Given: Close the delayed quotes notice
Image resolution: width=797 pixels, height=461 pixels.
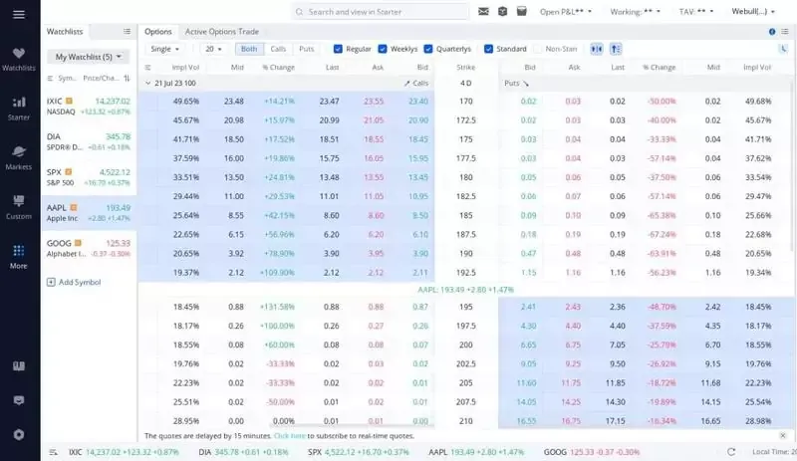Looking at the screenshot, I should tap(783, 435).
